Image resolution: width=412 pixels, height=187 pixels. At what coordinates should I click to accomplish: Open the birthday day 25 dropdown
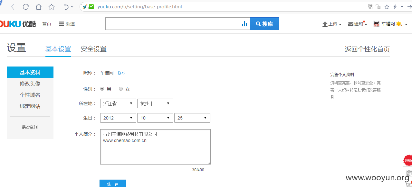[x=192, y=118]
